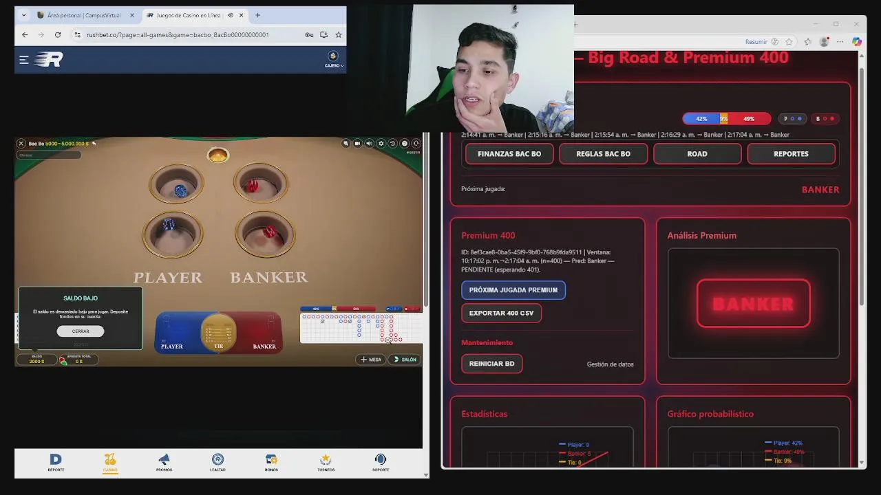Close the Juegos de Casino tab
This screenshot has width=881, height=495.
pyautogui.click(x=243, y=15)
